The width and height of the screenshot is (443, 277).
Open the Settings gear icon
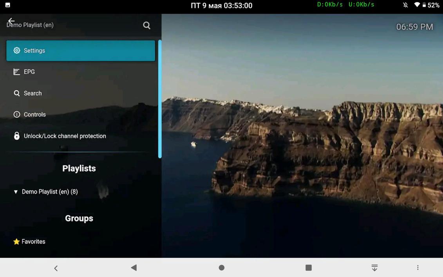(x=16, y=50)
